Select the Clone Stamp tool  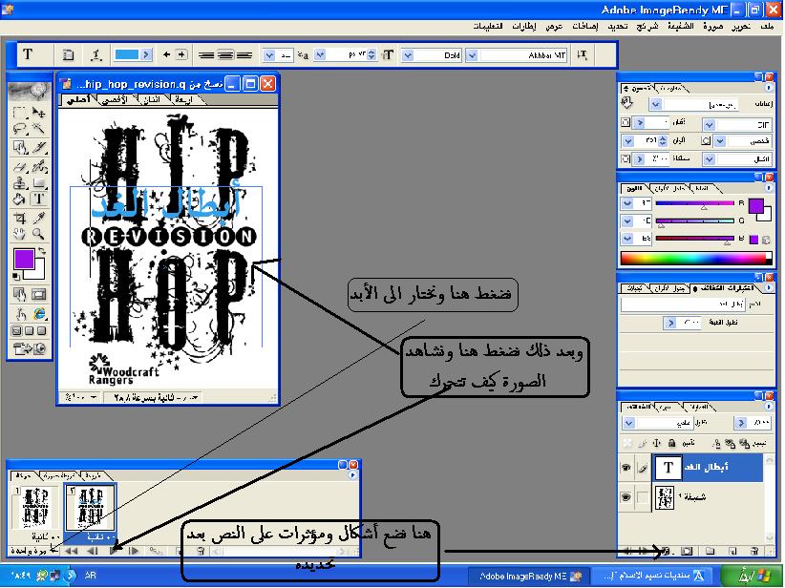pyautogui.click(x=19, y=182)
